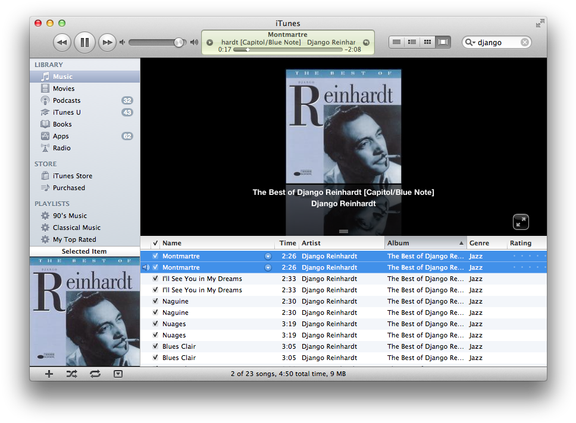Click the checkmark column header

[x=155, y=243]
